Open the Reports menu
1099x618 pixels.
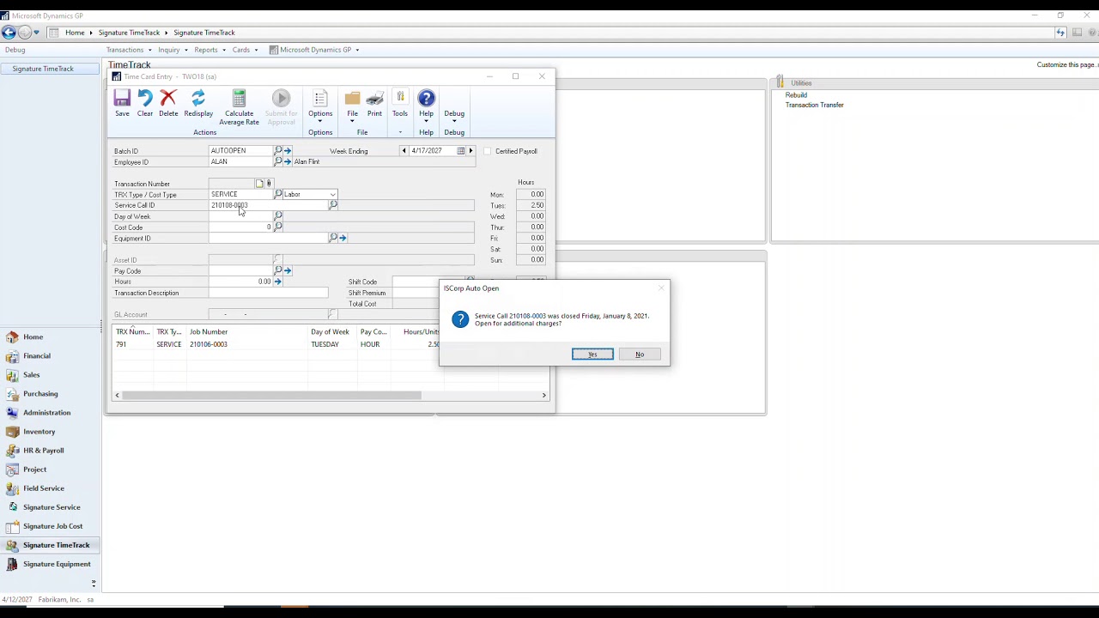click(209, 50)
